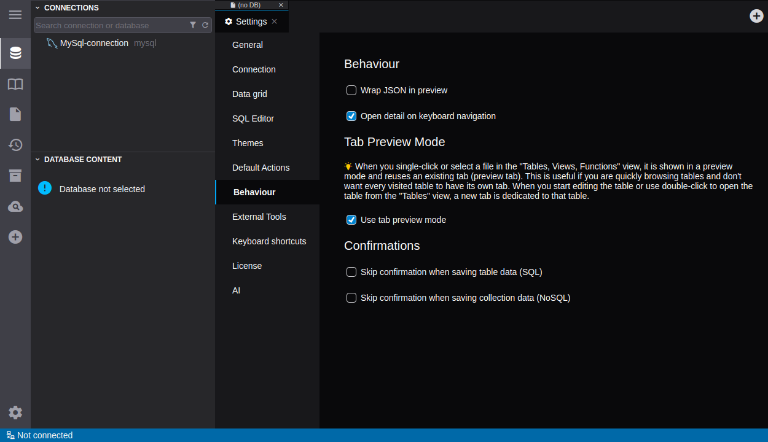
Task: Click the search connection or database field
Action: point(109,25)
